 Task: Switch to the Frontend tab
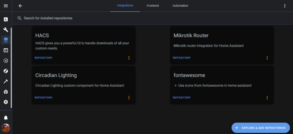(x=153, y=6)
